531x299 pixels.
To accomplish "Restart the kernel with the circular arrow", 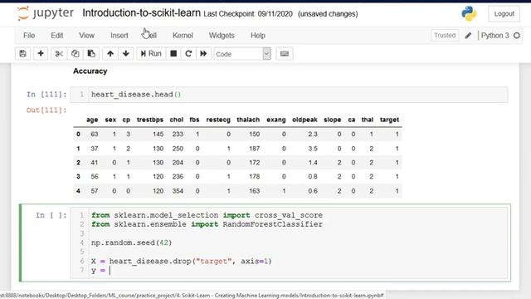I will (x=188, y=53).
